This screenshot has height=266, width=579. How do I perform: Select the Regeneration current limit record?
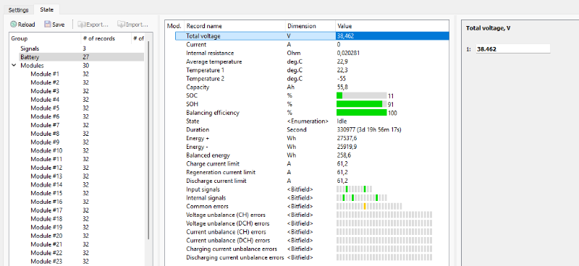pyautogui.click(x=312, y=172)
